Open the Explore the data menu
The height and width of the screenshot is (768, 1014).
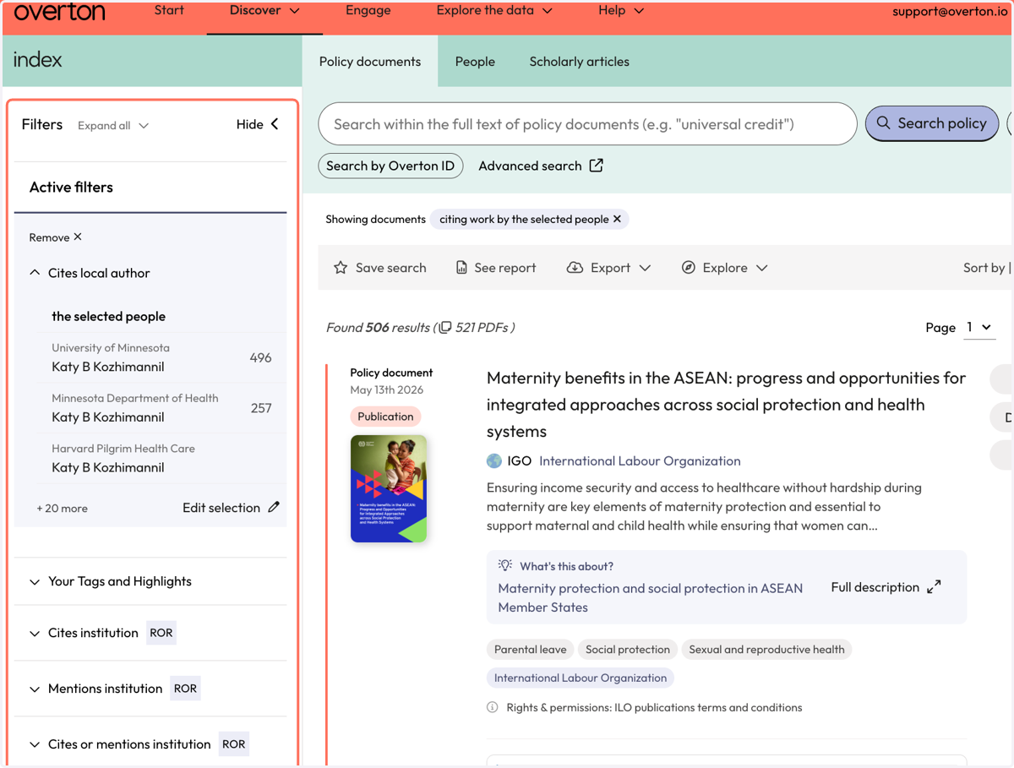coord(494,11)
